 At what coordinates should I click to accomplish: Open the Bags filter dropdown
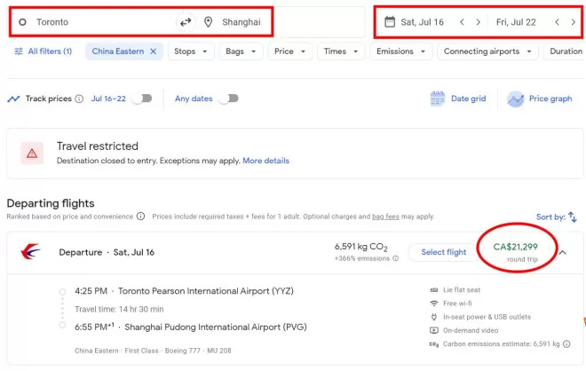point(241,51)
